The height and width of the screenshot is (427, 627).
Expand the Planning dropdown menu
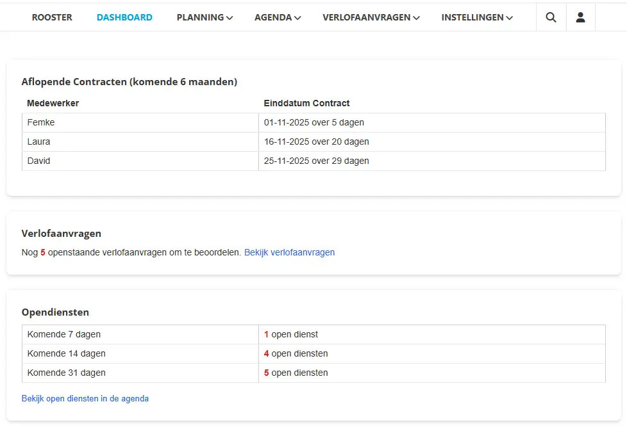coord(205,17)
